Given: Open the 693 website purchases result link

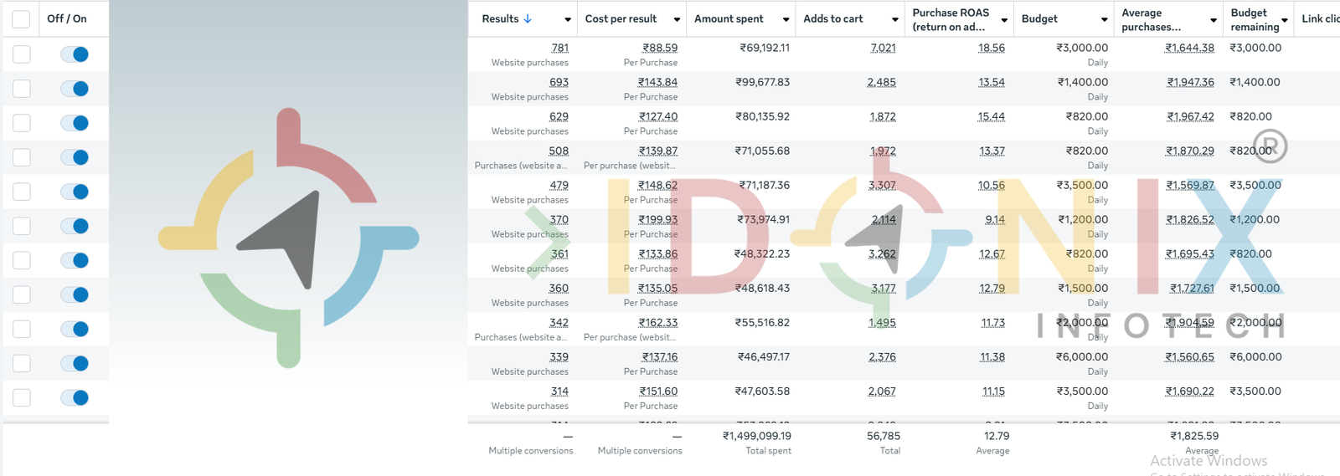Looking at the screenshot, I should [559, 83].
